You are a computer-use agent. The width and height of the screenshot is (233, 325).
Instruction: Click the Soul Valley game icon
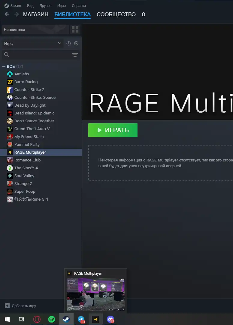click(x=10, y=176)
